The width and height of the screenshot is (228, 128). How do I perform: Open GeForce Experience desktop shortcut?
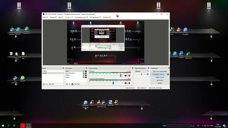pos(188,55)
